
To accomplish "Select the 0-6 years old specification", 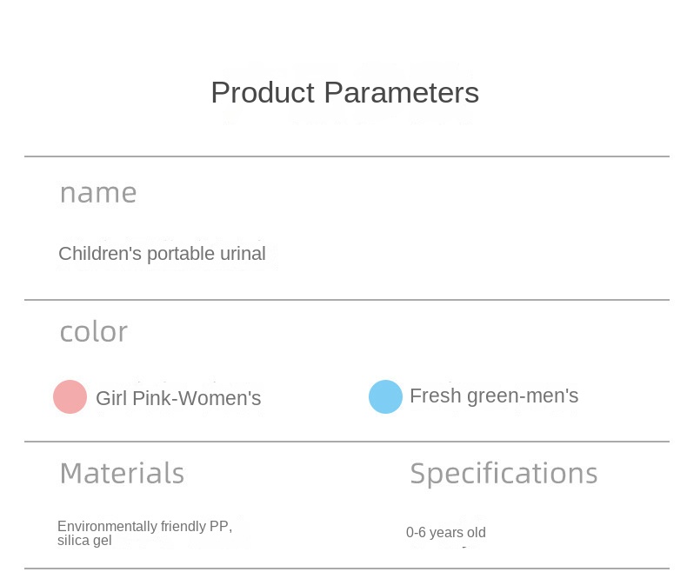I will pos(445,532).
